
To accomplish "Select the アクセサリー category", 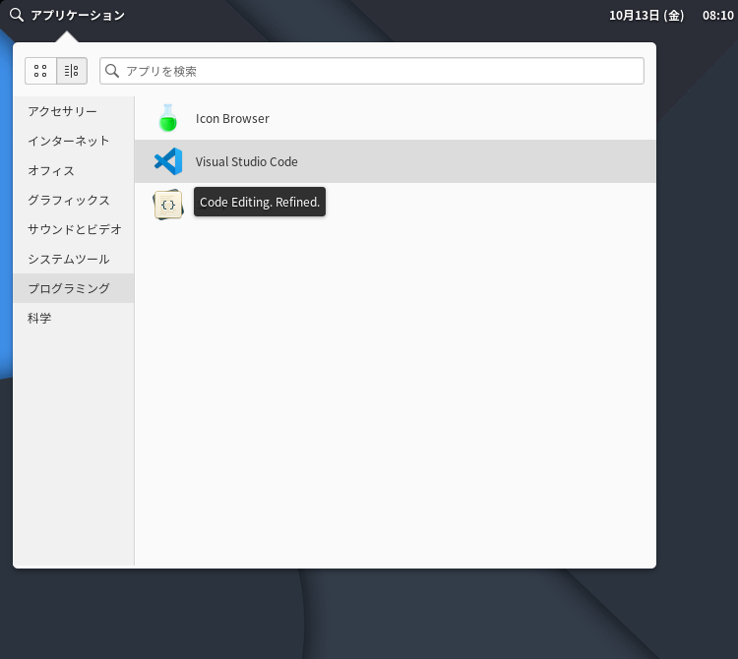I will click(74, 111).
